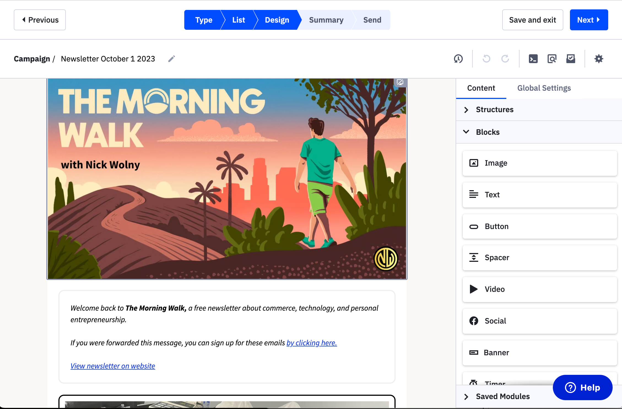Click the redo arrow icon

pyautogui.click(x=505, y=59)
